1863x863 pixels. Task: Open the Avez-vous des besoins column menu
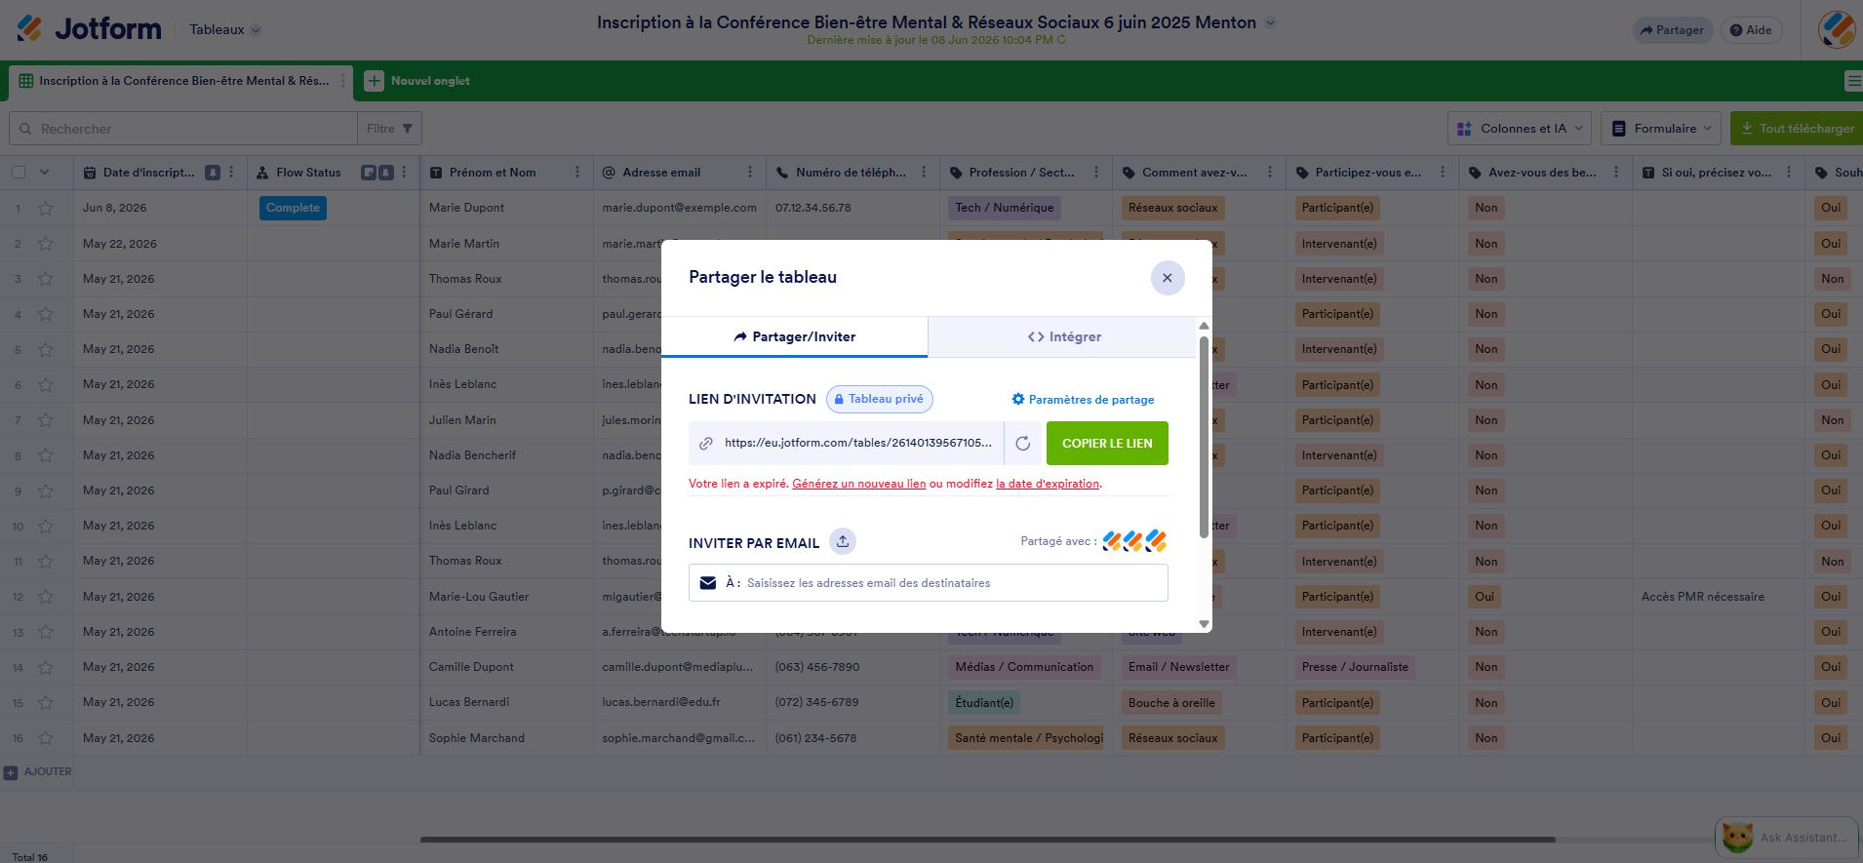[x=1616, y=173]
